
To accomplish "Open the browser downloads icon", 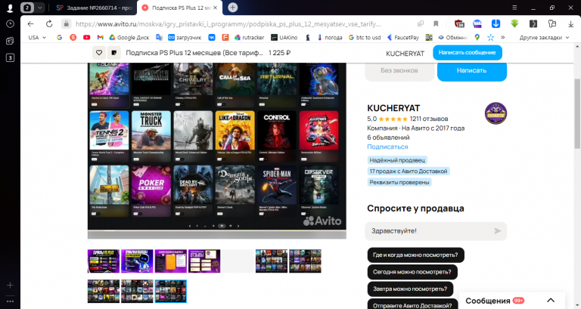I will (x=570, y=23).
